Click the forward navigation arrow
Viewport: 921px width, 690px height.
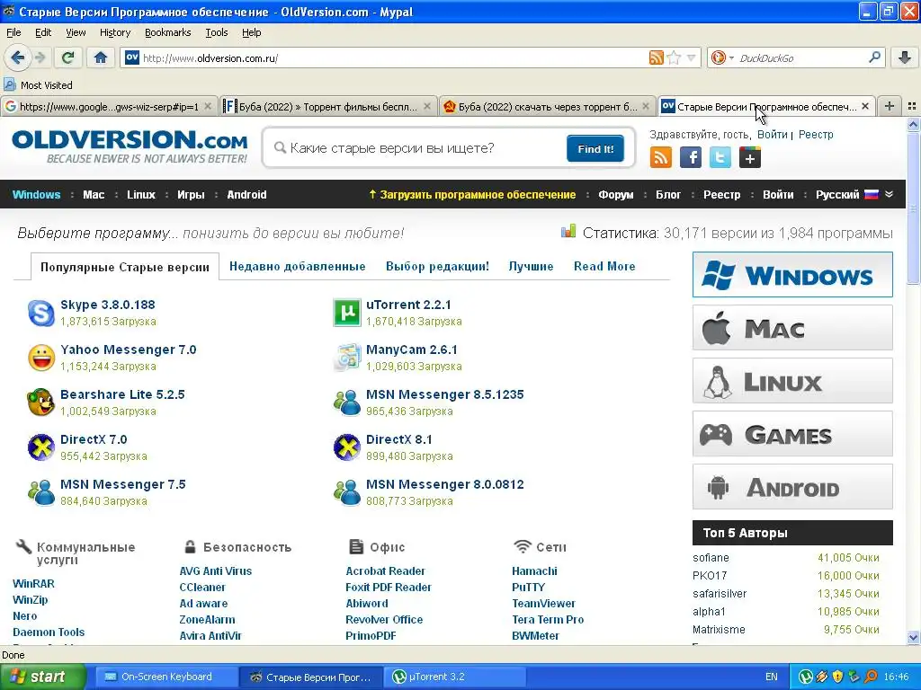[x=40, y=57]
